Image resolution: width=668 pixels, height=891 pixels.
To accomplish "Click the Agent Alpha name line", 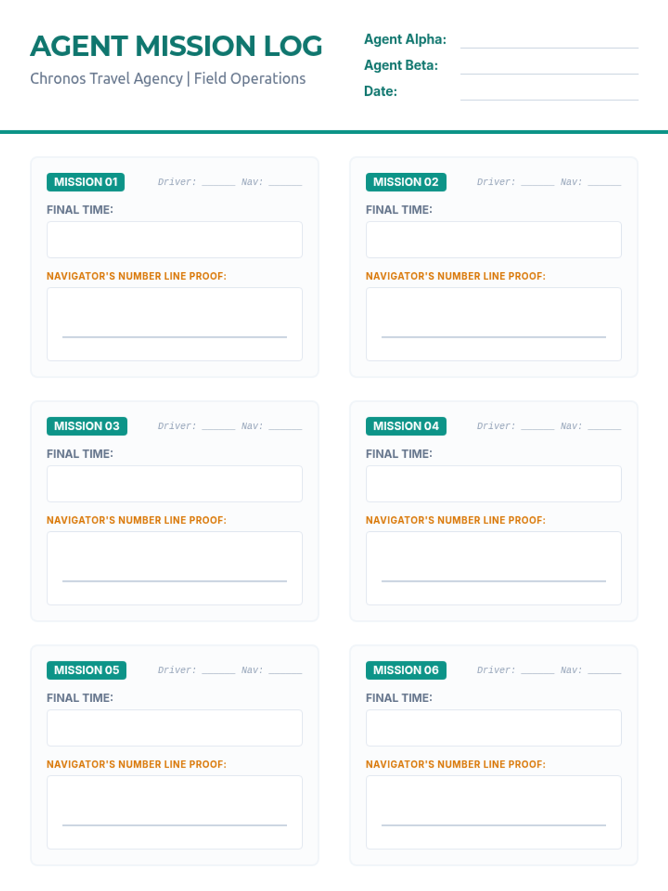I will (x=549, y=41).
